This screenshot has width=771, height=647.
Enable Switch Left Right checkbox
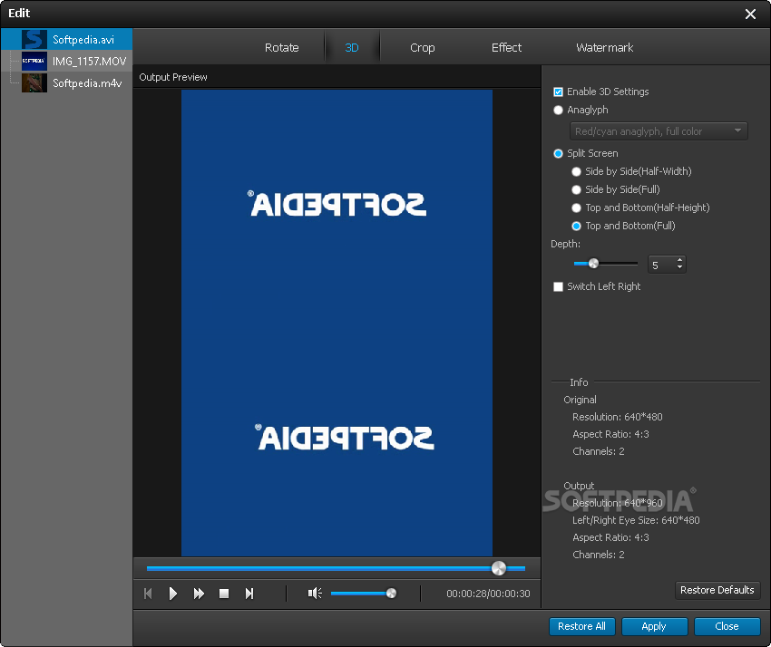pos(558,286)
